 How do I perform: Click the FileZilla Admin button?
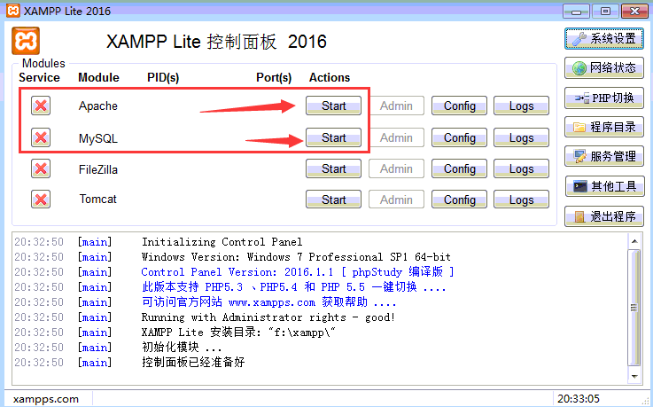(396, 168)
